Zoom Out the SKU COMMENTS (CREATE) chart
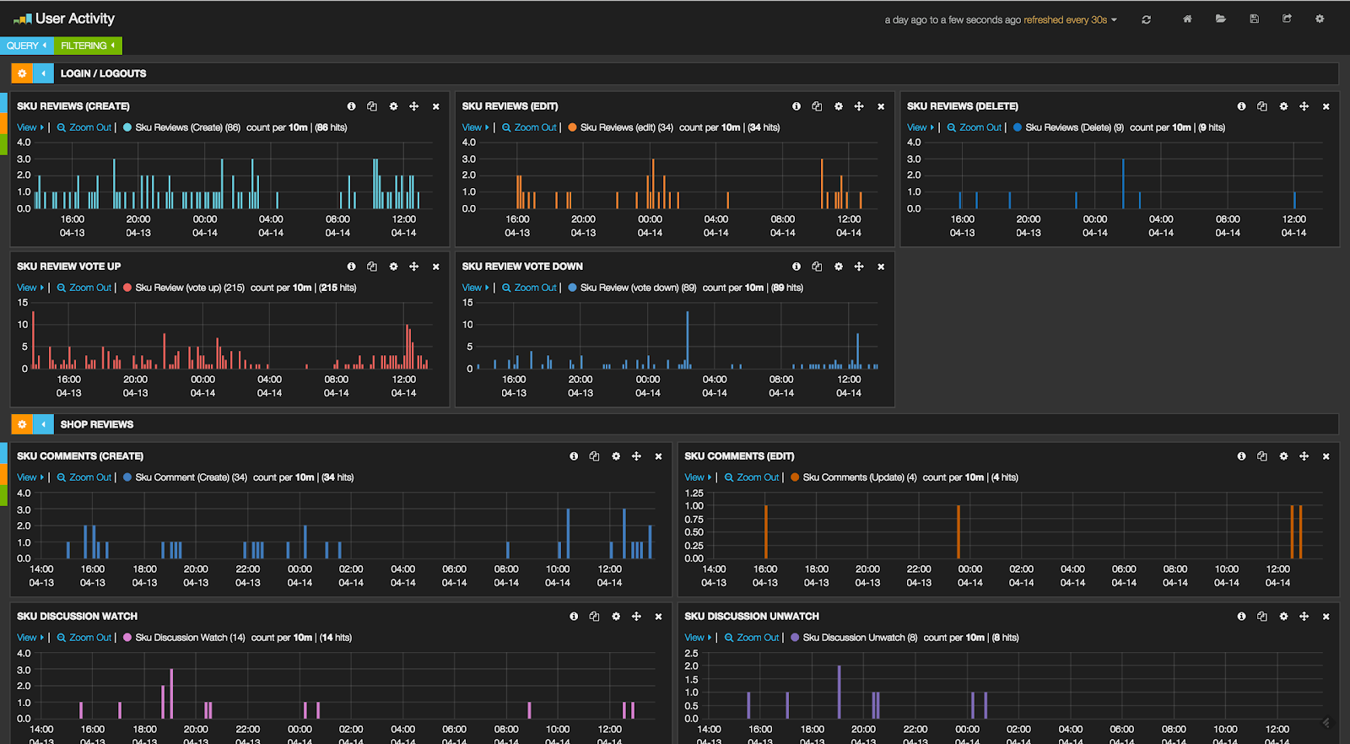Image resolution: width=1350 pixels, height=744 pixels. [84, 477]
